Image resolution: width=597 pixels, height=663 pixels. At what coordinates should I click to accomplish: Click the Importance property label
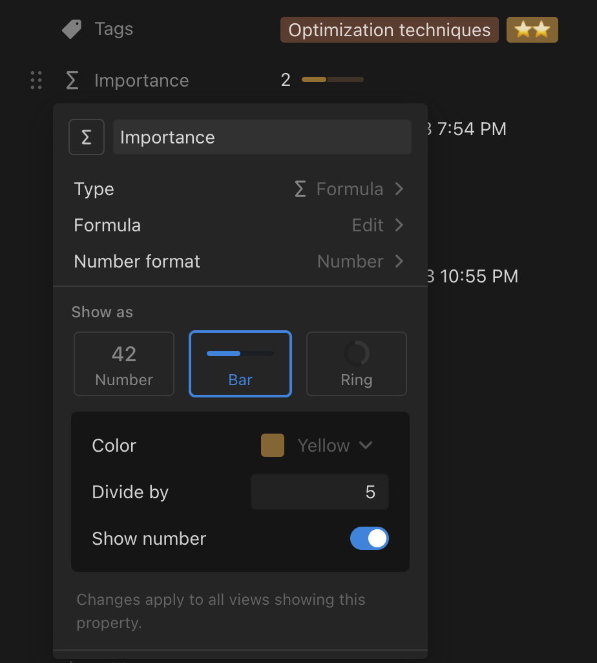click(141, 80)
